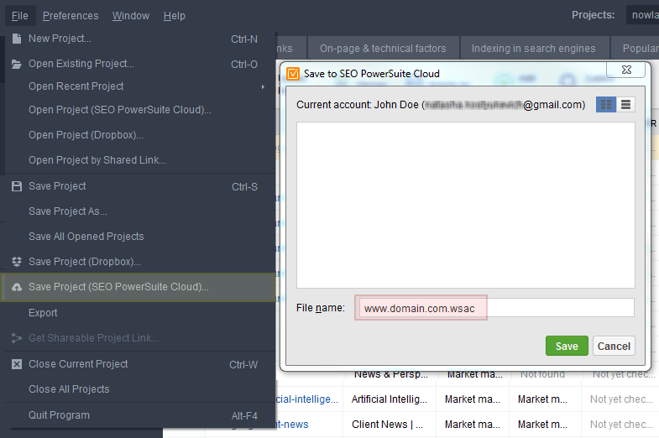Viewport: 659px width, 438px height.
Task: Expand the Open Recent Project submenu arrow
Action: click(263, 87)
